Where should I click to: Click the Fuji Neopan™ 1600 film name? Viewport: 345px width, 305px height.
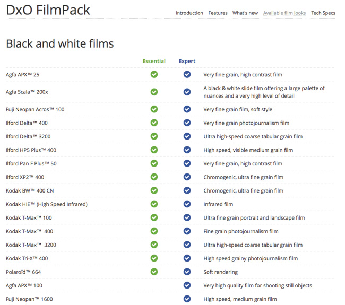[x=29, y=299]
